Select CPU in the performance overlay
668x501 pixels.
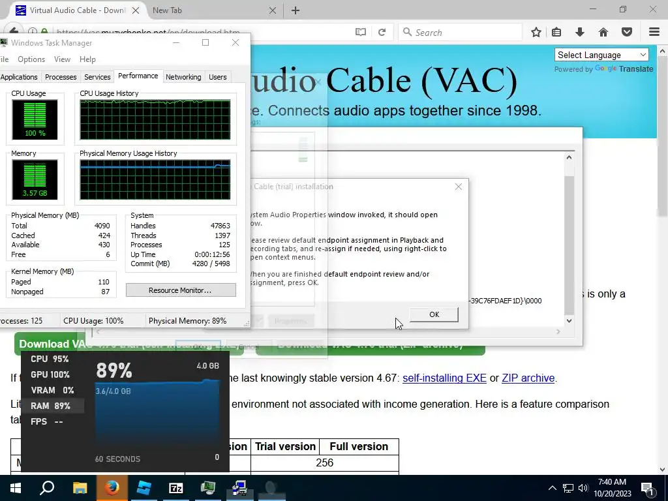(50, 359)
